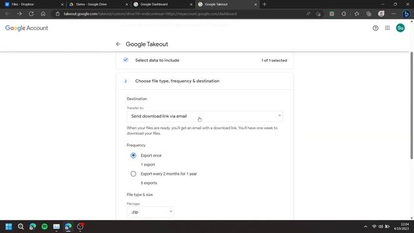
Task: Open the Windows Start menu
Action: (x=8, y=227)
